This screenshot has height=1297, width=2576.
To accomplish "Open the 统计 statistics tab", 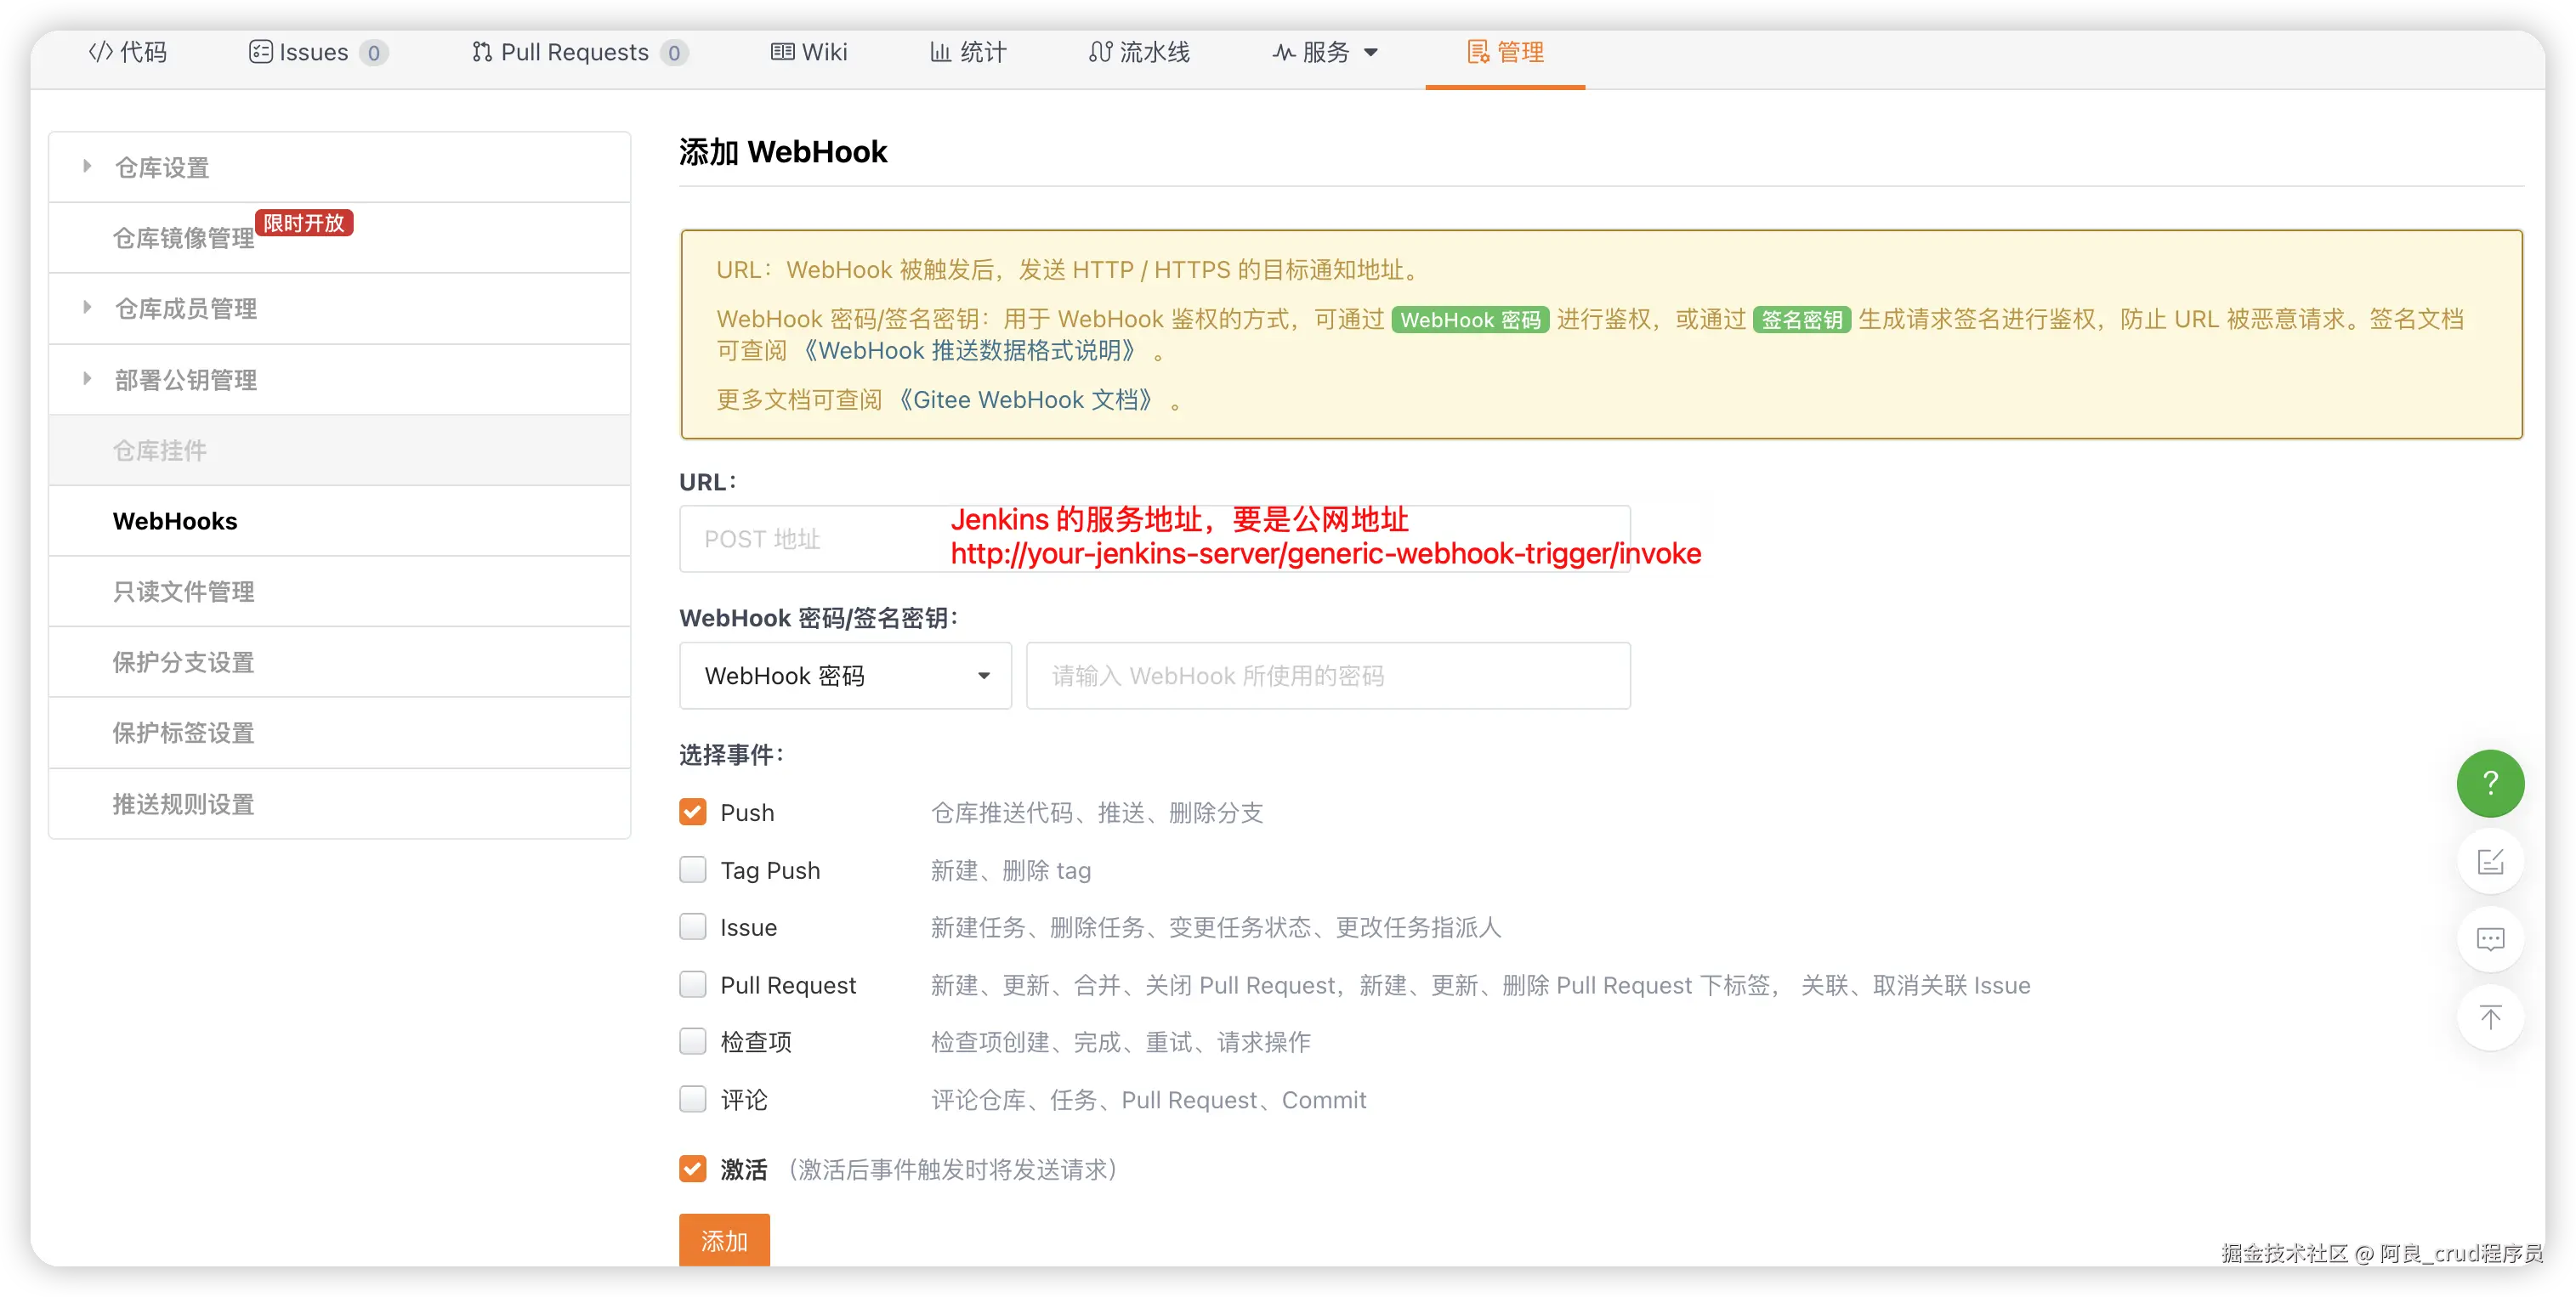I will coord(968,52).
